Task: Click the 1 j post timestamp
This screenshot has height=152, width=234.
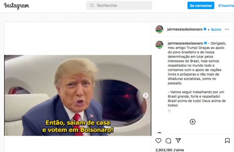Action: click(169, 111)
